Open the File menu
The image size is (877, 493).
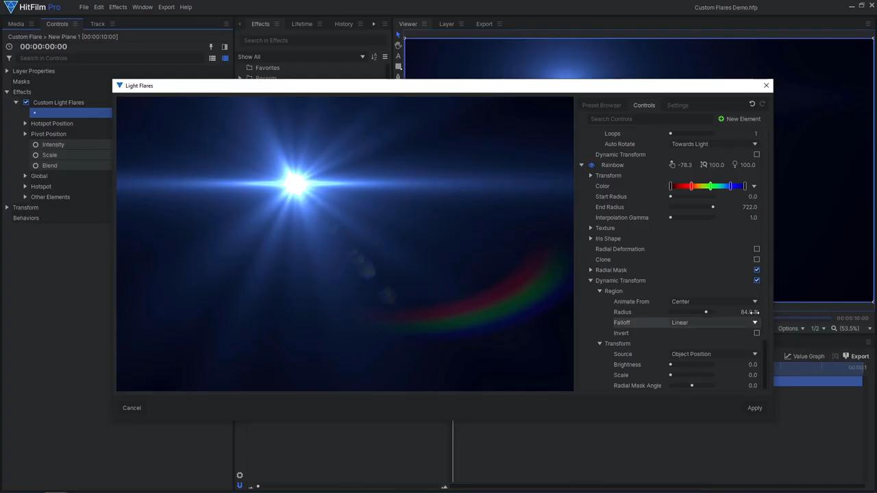tap(84, 7)
